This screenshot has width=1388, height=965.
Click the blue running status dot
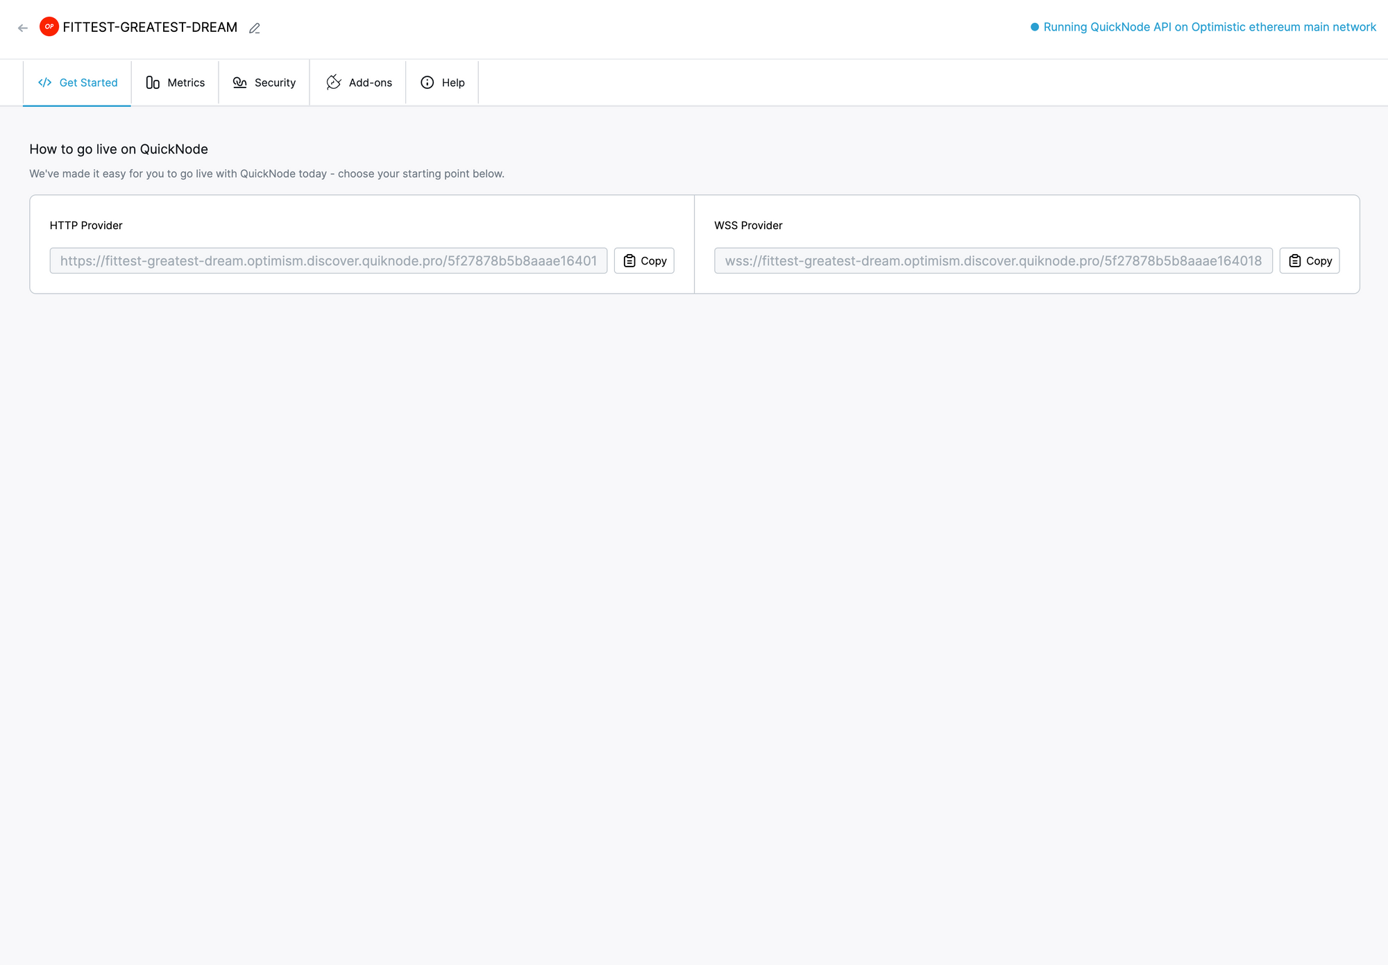[x=1034, y=27]
